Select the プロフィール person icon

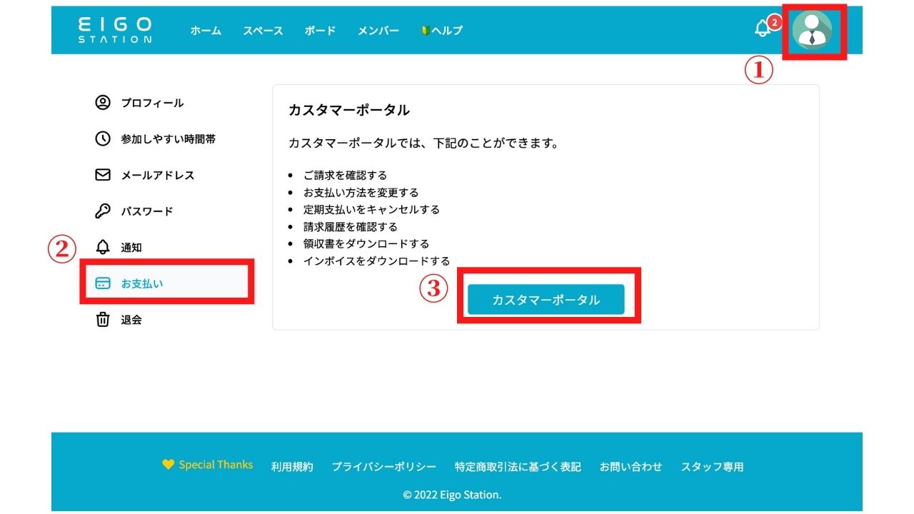(x=102, y=103)
